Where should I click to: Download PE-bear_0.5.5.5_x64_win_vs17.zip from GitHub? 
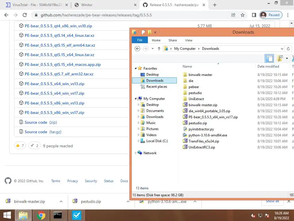54,93
